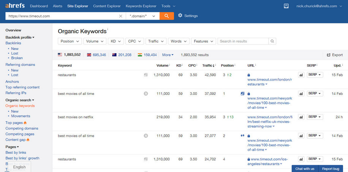Open Competing domains report

pyautogui.click(x=22, y=128)
